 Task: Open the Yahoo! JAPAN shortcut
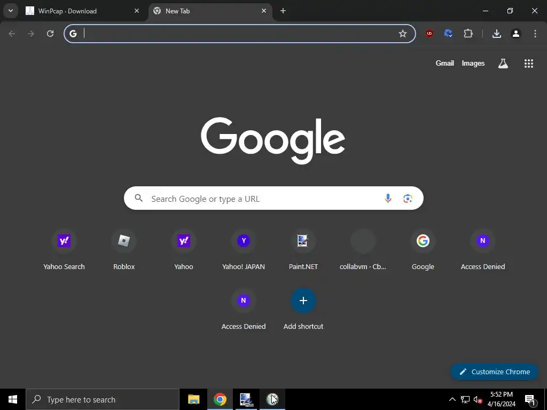[244, 250]
